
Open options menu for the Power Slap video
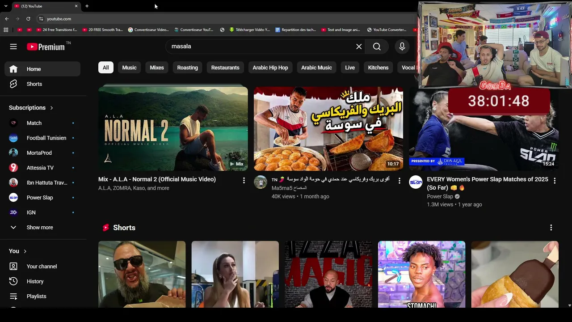click(x=555, y=180)
